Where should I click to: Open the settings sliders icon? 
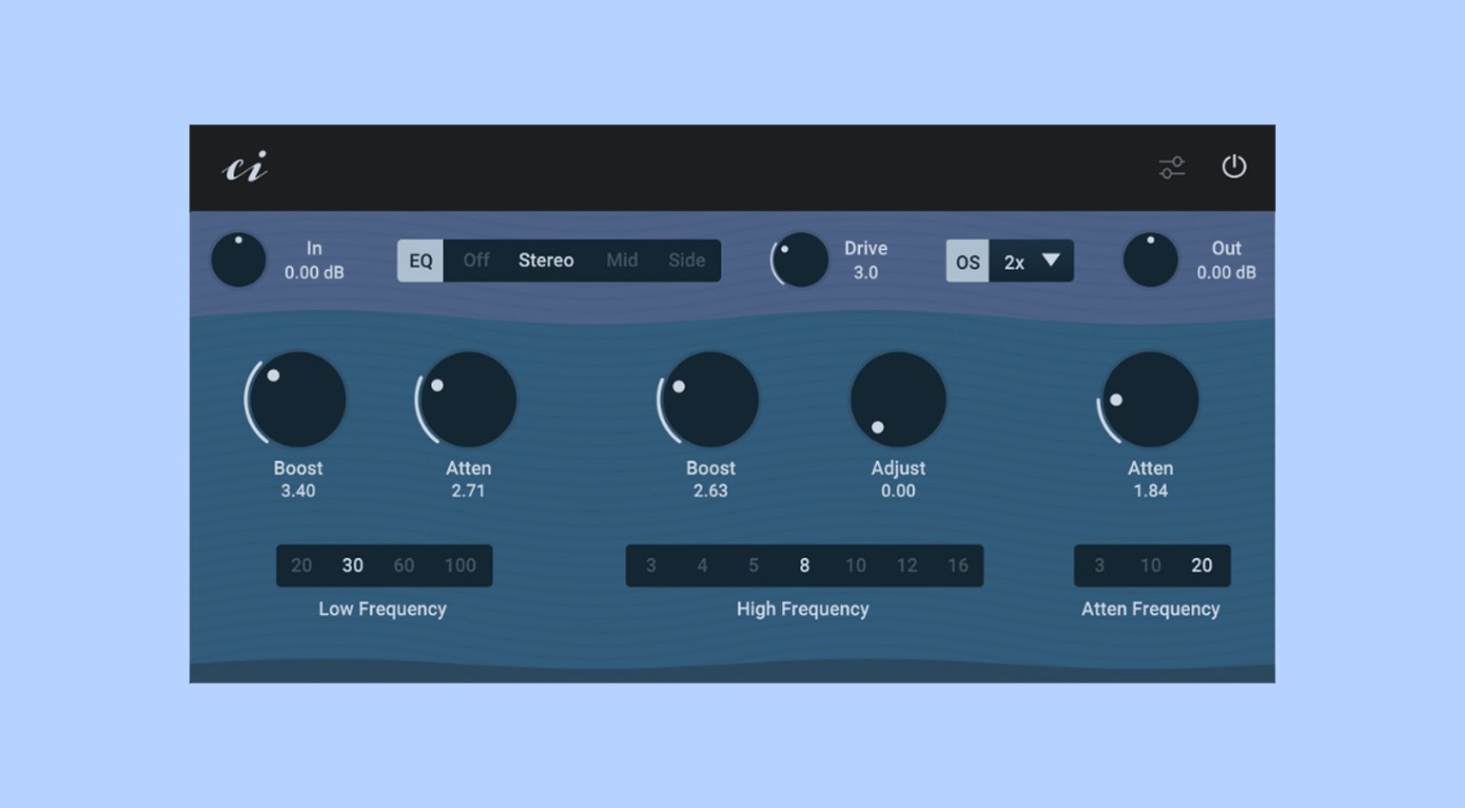1172,167
